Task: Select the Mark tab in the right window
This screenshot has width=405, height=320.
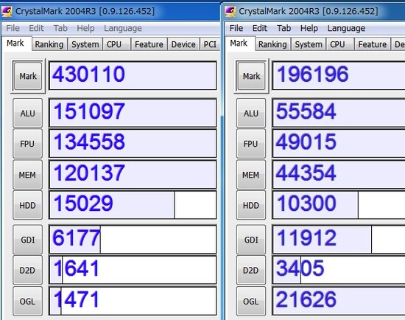Action: coord(240,44)
